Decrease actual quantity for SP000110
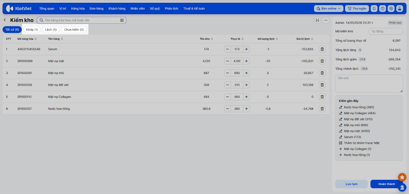409x194 pixels. pyautogui.click(x=228, y=97)
